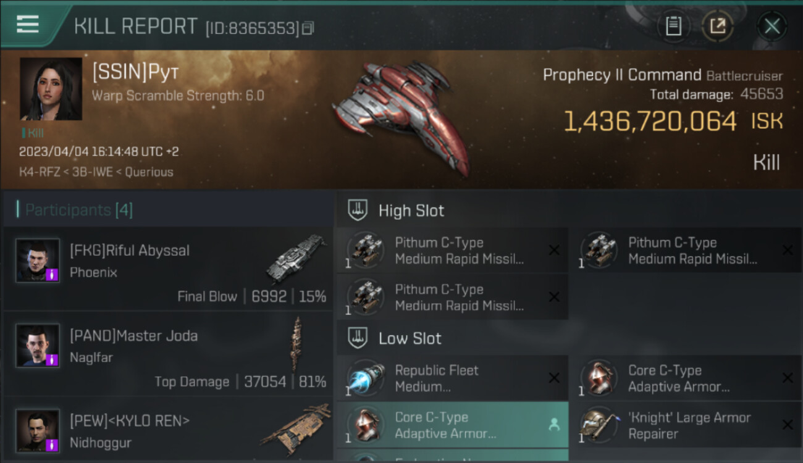
Task: Share the kill report via export icon
Action: coord(718,26)
